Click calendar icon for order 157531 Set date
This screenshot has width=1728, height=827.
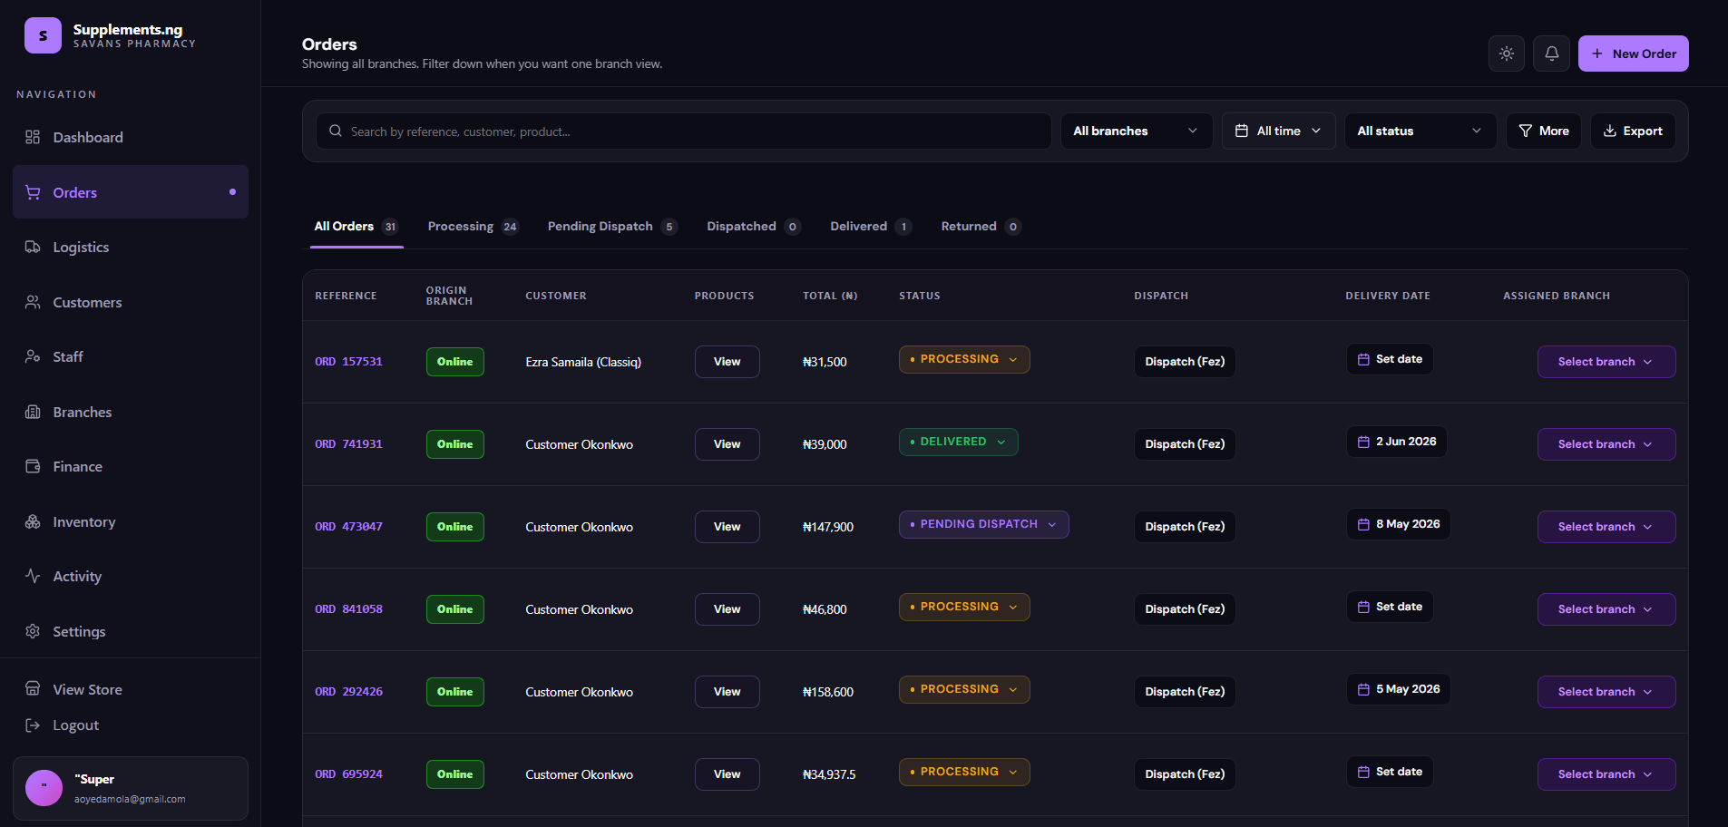coord(1363,359)
